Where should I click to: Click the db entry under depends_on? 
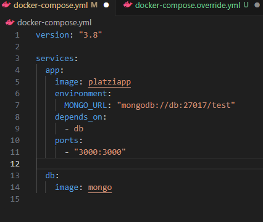(x=78, y=129)
